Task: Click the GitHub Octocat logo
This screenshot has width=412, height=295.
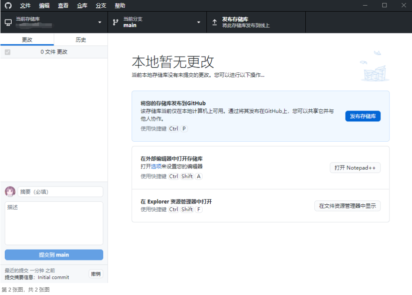Action: tap(8, 6)
